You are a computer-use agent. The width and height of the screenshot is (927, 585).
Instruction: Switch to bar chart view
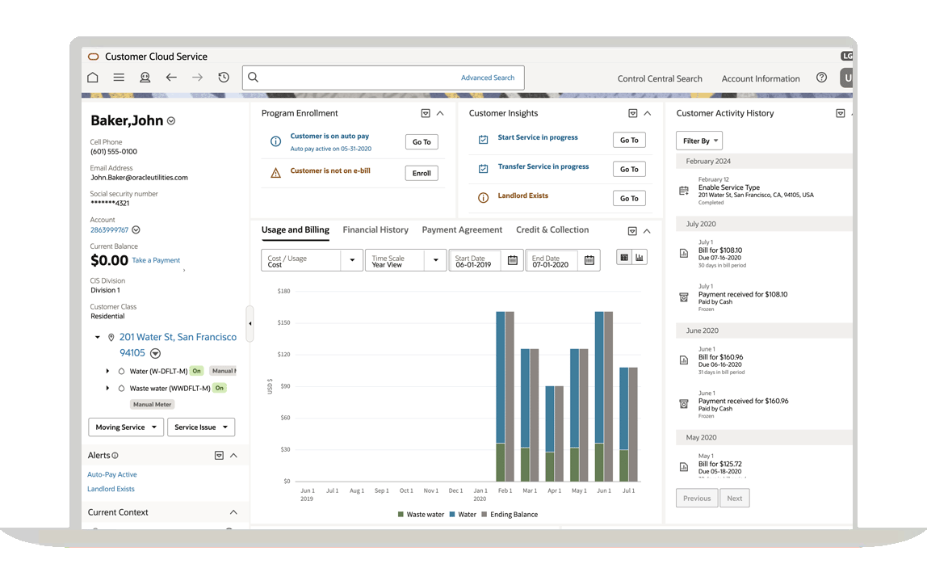[x=640, y=258]
